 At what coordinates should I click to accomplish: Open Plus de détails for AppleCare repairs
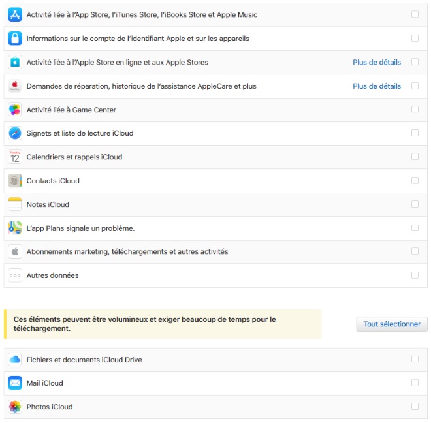[x=377, y=86]
